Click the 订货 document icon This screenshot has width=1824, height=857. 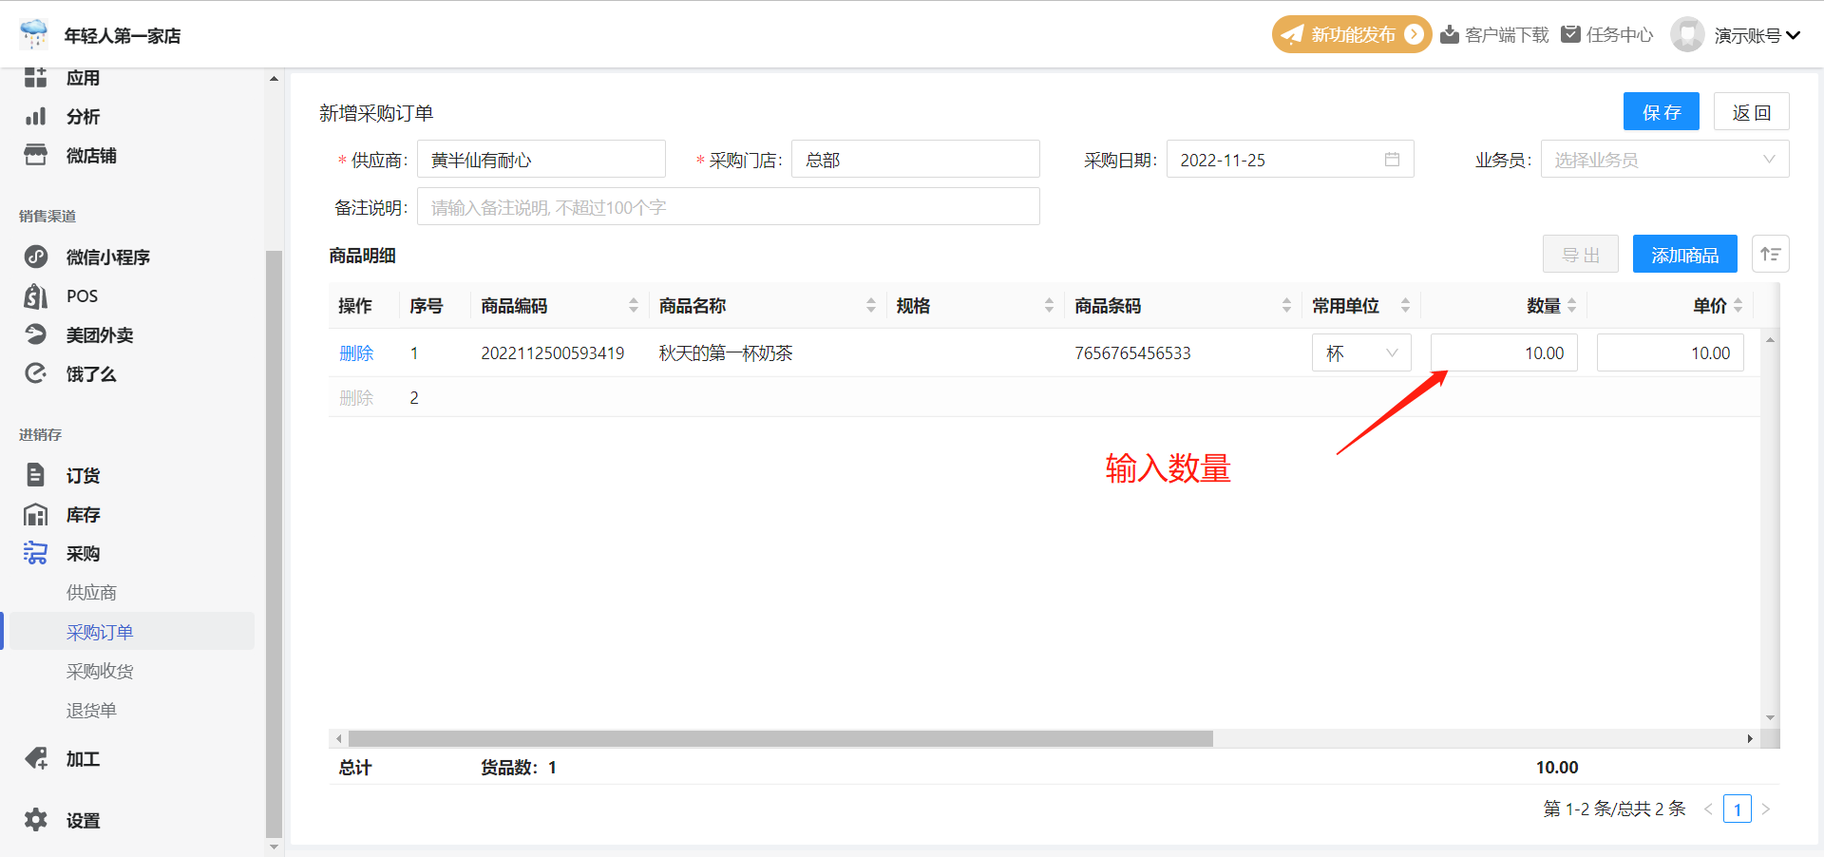35,475
